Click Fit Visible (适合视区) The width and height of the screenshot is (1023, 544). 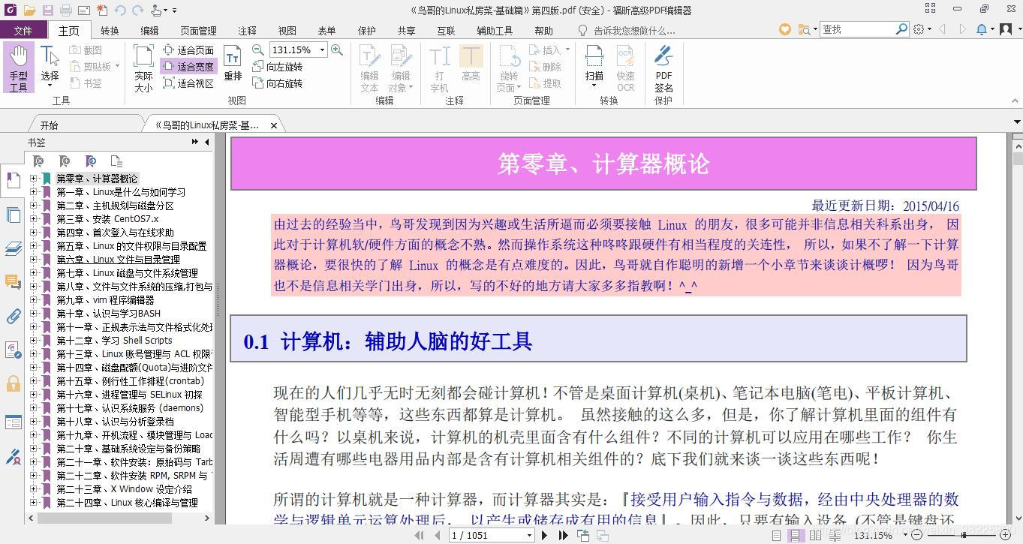(188, 83)
